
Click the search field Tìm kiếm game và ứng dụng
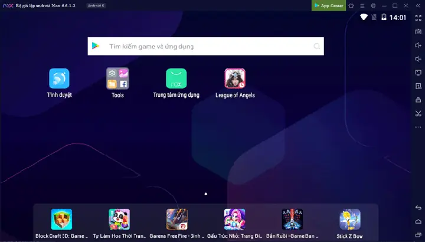[x=206, y=47]
